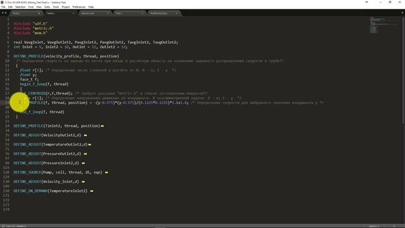Open the Find menu
Viewport: 405px width, 228px height.
(31, 7)
